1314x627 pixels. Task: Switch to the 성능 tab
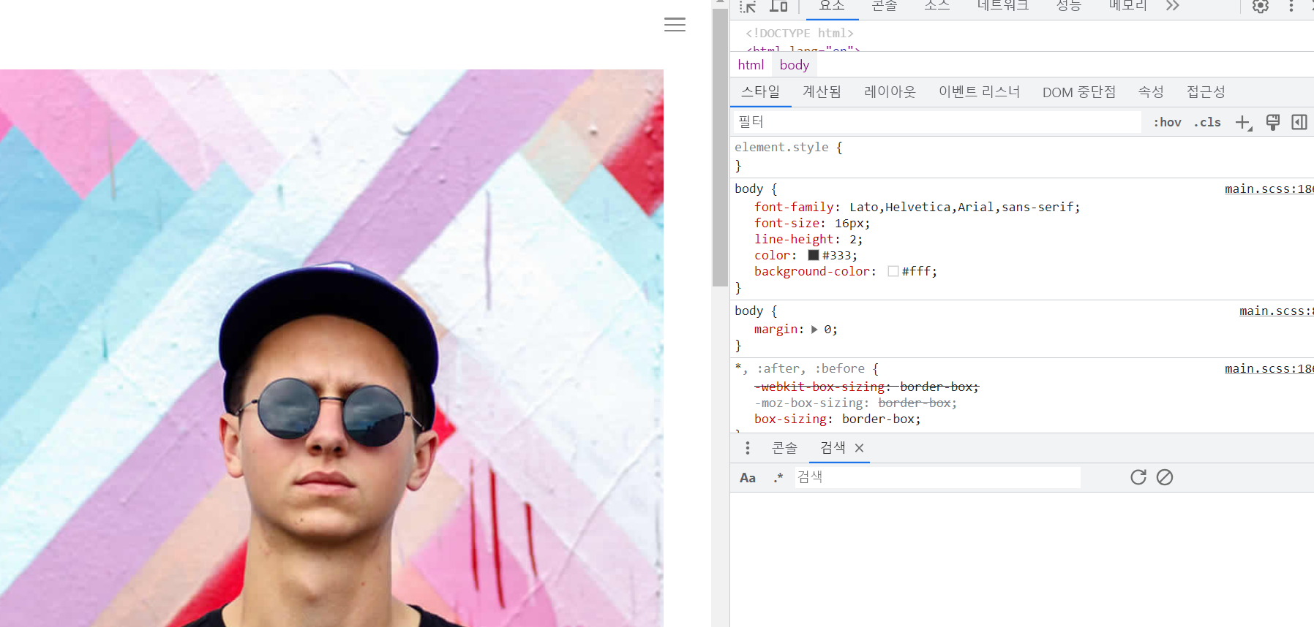click(1069, 6)
